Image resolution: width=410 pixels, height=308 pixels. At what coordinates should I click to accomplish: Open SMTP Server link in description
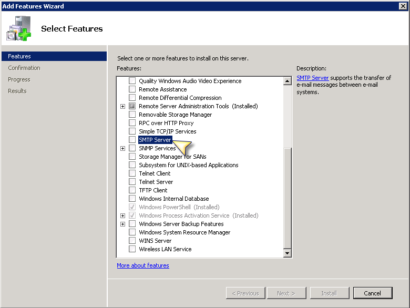click(312, 78)
